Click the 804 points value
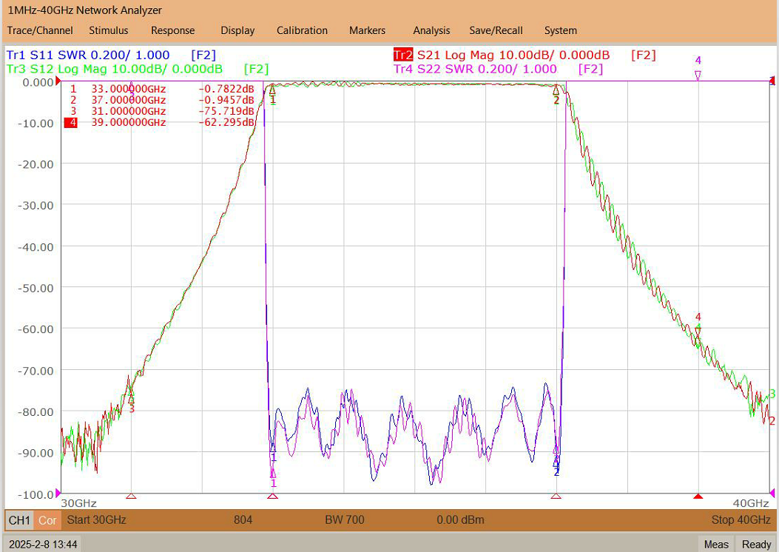Screen dimensions: 779x552 pyautogui.click(x=243, y=520)
